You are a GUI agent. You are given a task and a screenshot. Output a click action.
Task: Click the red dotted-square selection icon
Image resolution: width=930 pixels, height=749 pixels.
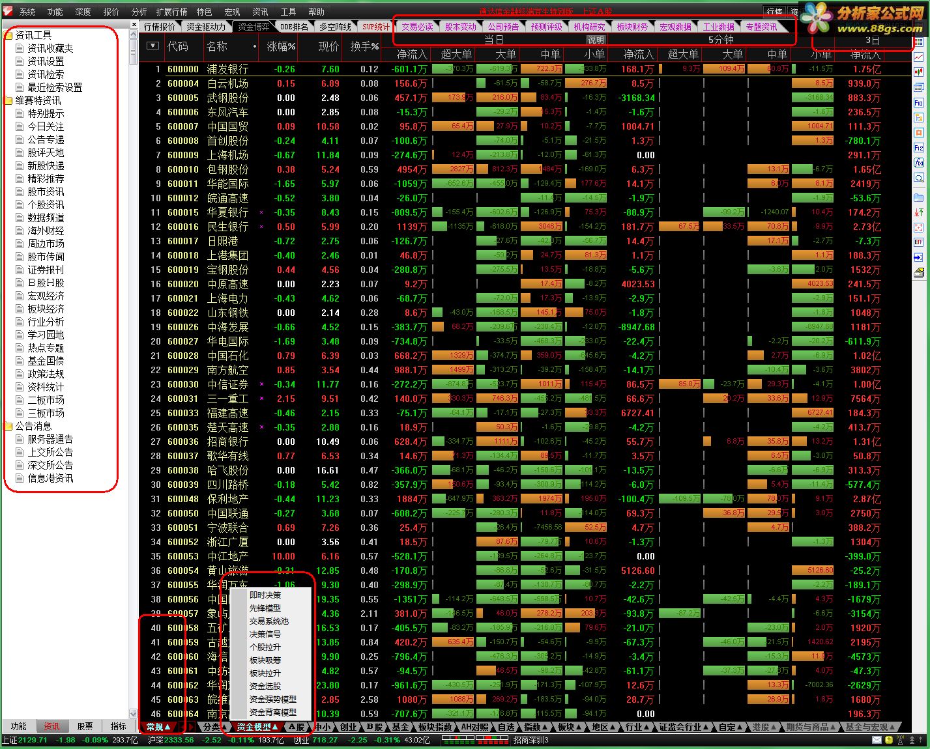pyautogui.click(x=919, y=227)
